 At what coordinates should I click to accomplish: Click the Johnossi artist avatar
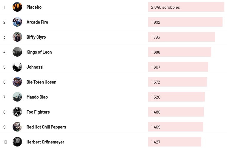click(17, 67)
